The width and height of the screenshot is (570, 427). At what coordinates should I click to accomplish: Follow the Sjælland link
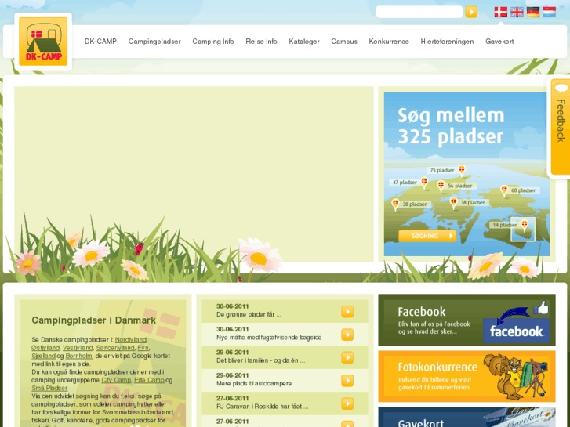(x=43, y=356)
